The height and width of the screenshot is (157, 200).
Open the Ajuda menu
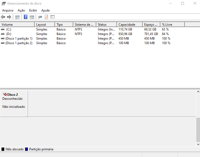(45, 10)
